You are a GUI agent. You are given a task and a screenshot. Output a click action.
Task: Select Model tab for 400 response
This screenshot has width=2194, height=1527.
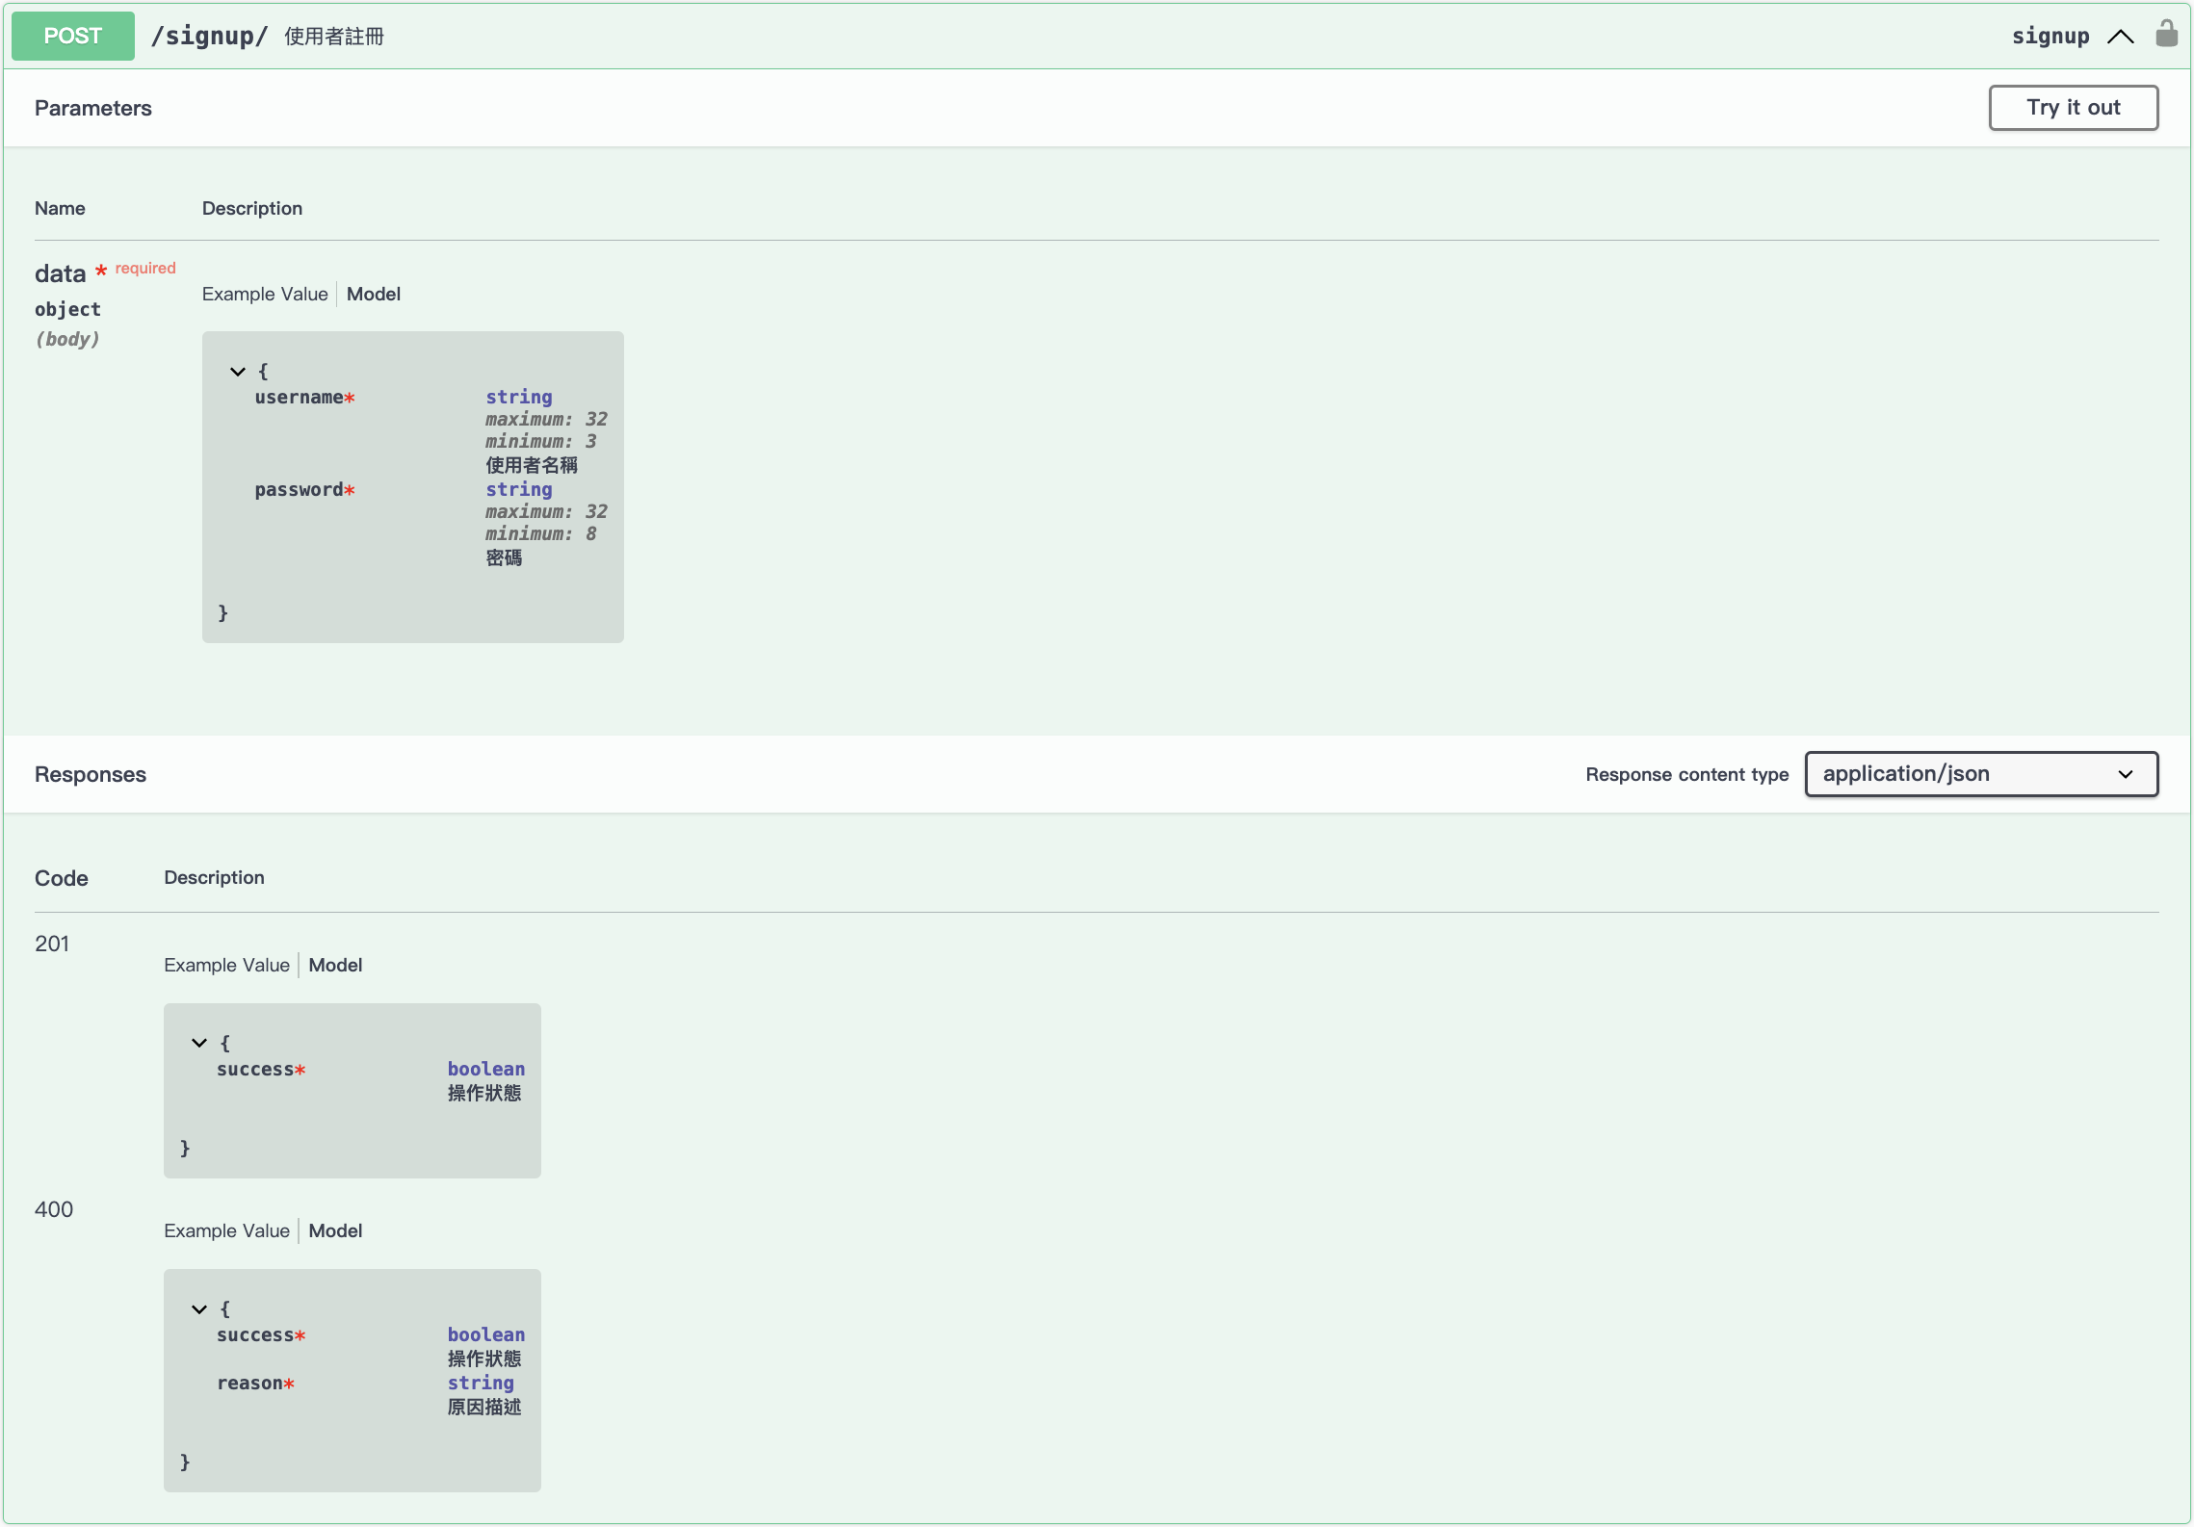[335, 1230]
